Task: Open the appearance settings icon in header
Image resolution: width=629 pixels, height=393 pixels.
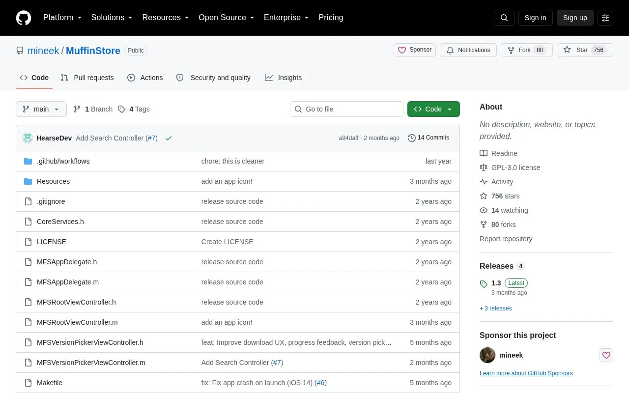Action: 605,18
